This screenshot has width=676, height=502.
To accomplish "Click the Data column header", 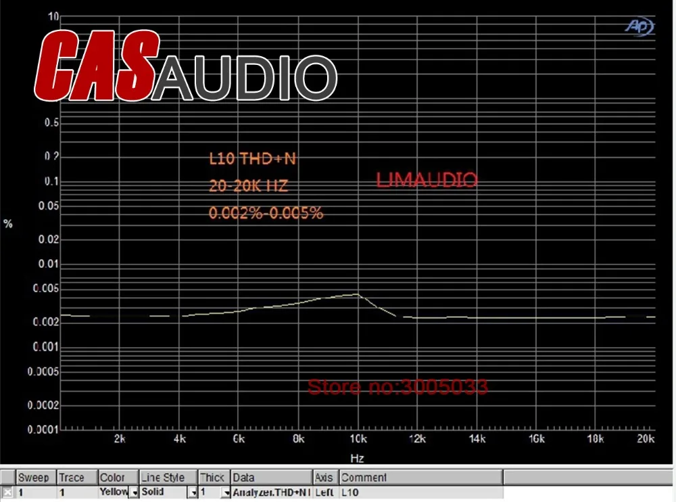I will [x=272, y=478].
